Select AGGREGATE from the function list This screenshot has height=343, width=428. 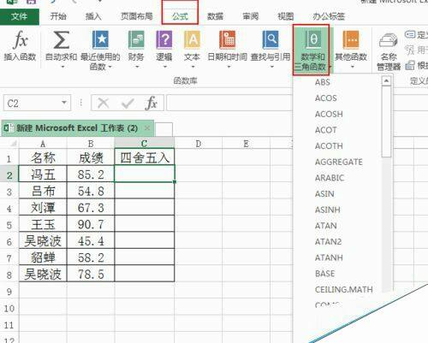coord(339,163)
